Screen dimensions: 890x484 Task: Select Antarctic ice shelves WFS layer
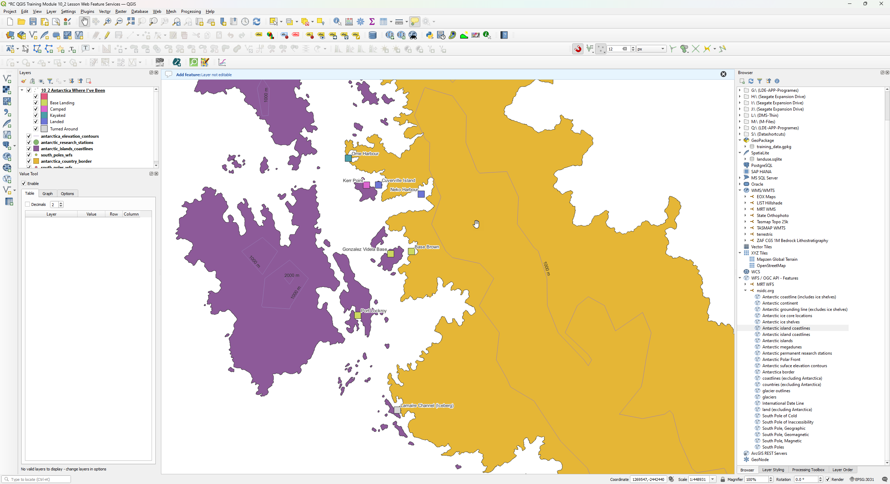780,322
